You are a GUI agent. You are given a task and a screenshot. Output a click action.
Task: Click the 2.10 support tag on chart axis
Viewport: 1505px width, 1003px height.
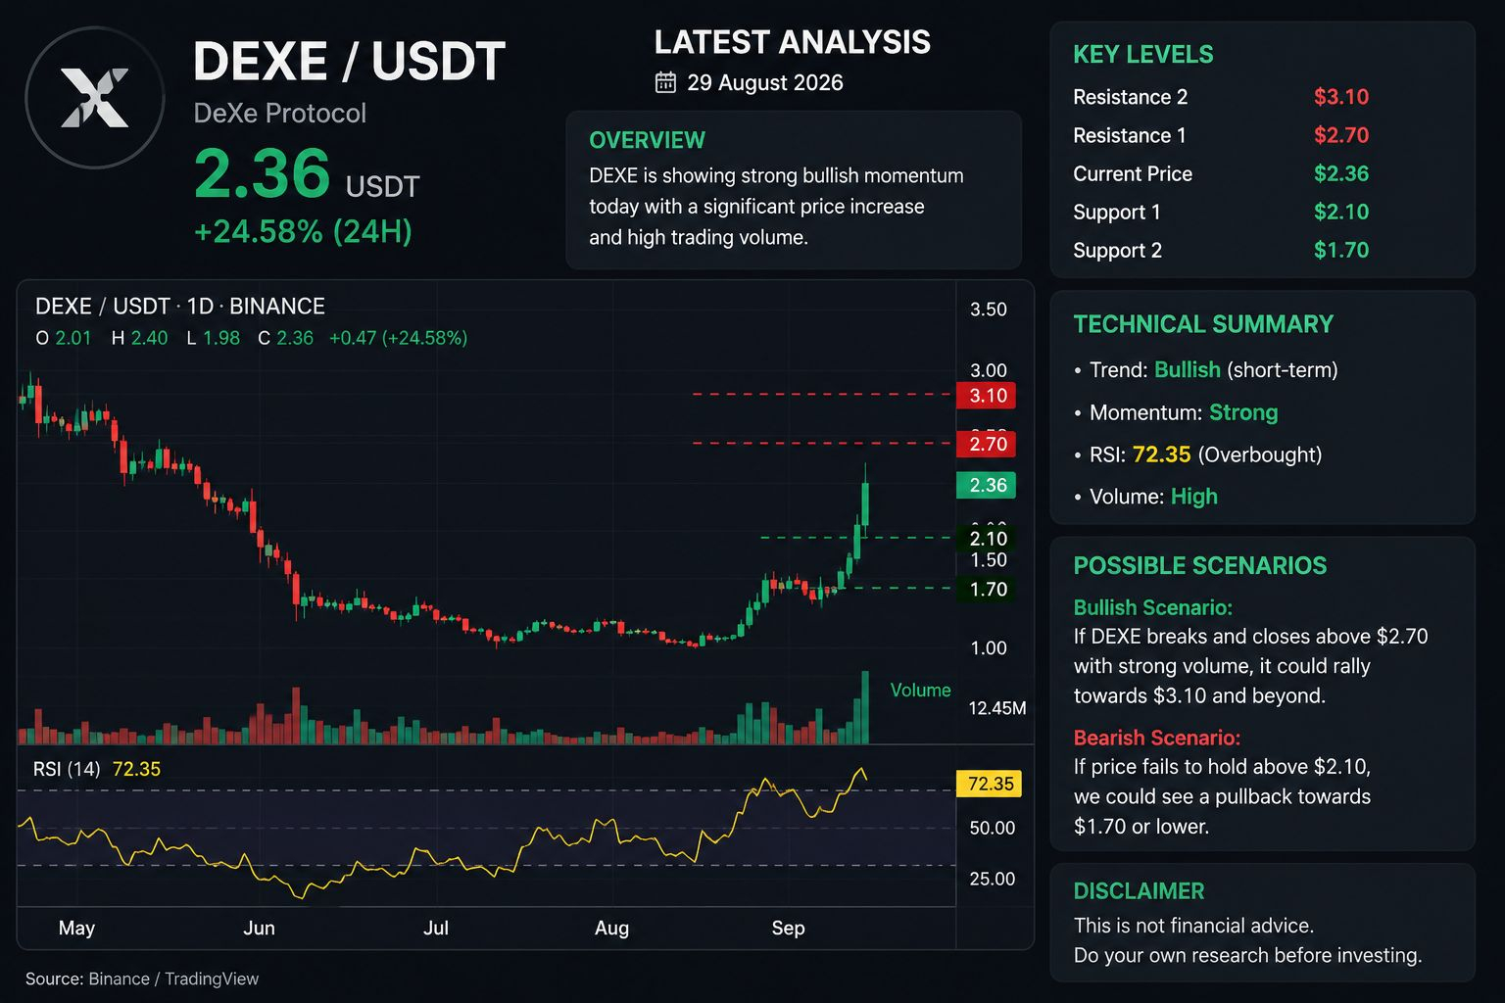[x=987, y=538]
